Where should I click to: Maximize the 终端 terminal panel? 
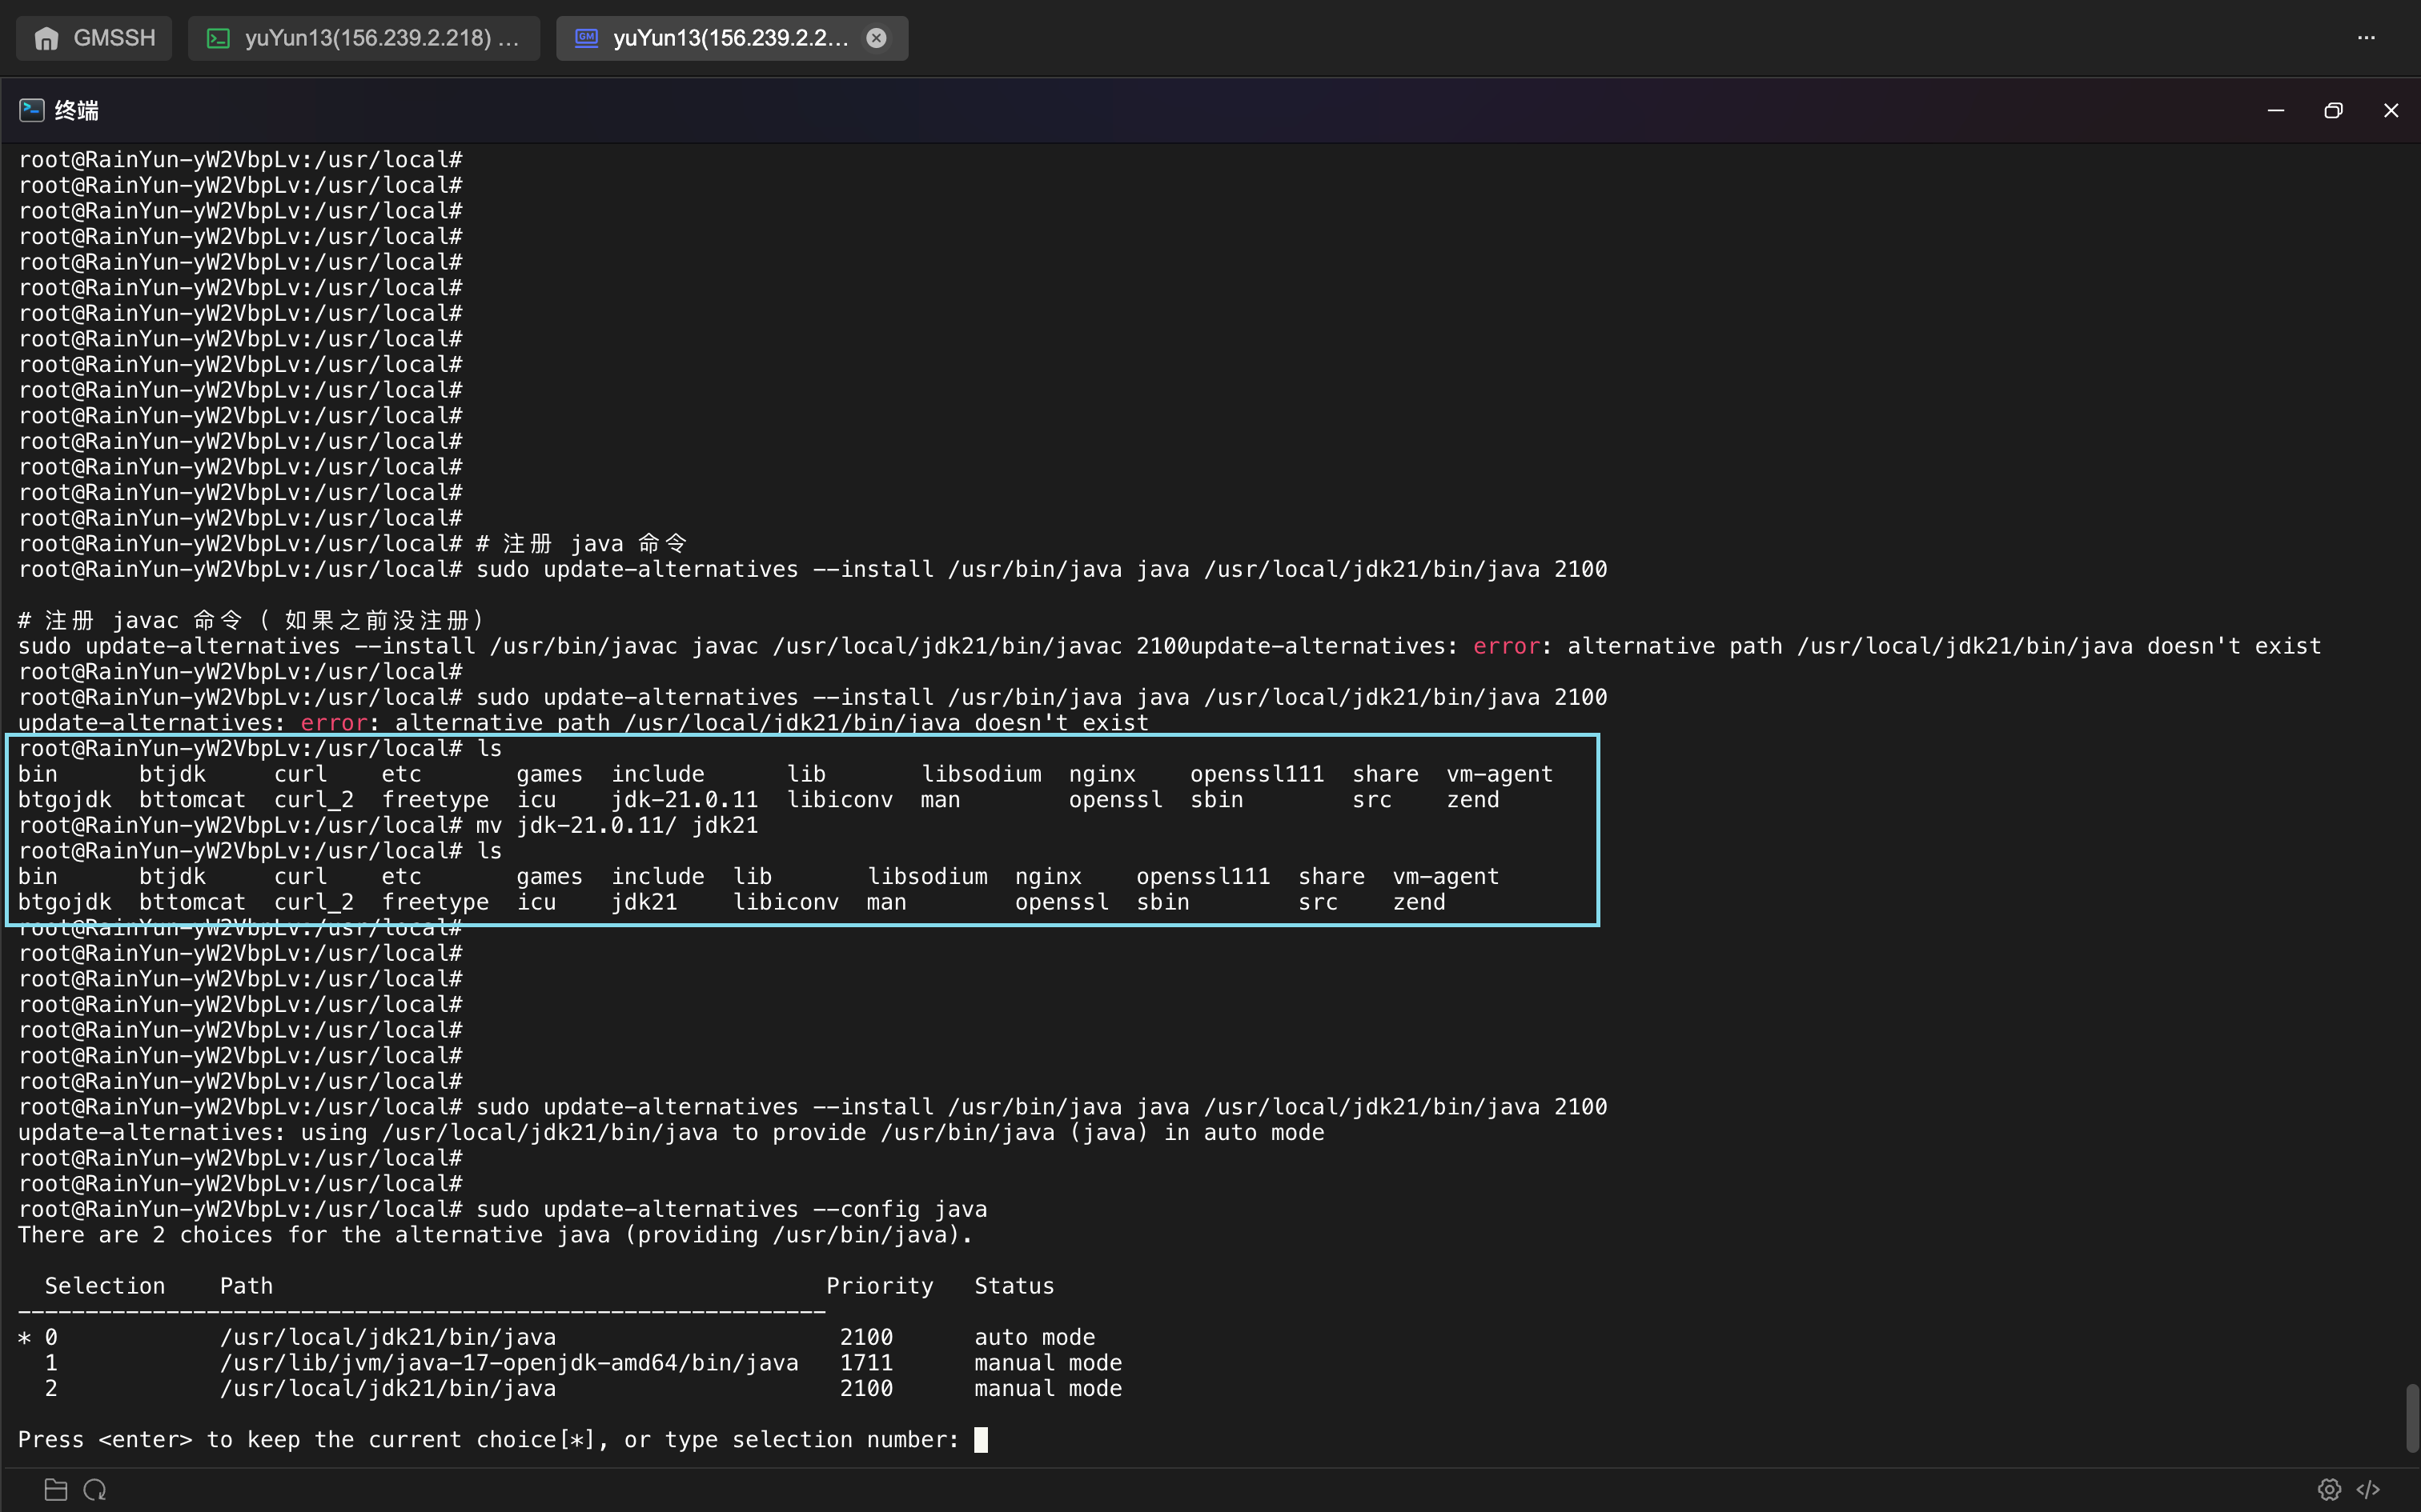[x=2333, y=110]
